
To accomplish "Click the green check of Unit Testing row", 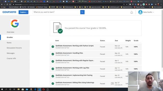I will [x=53, y=76].
